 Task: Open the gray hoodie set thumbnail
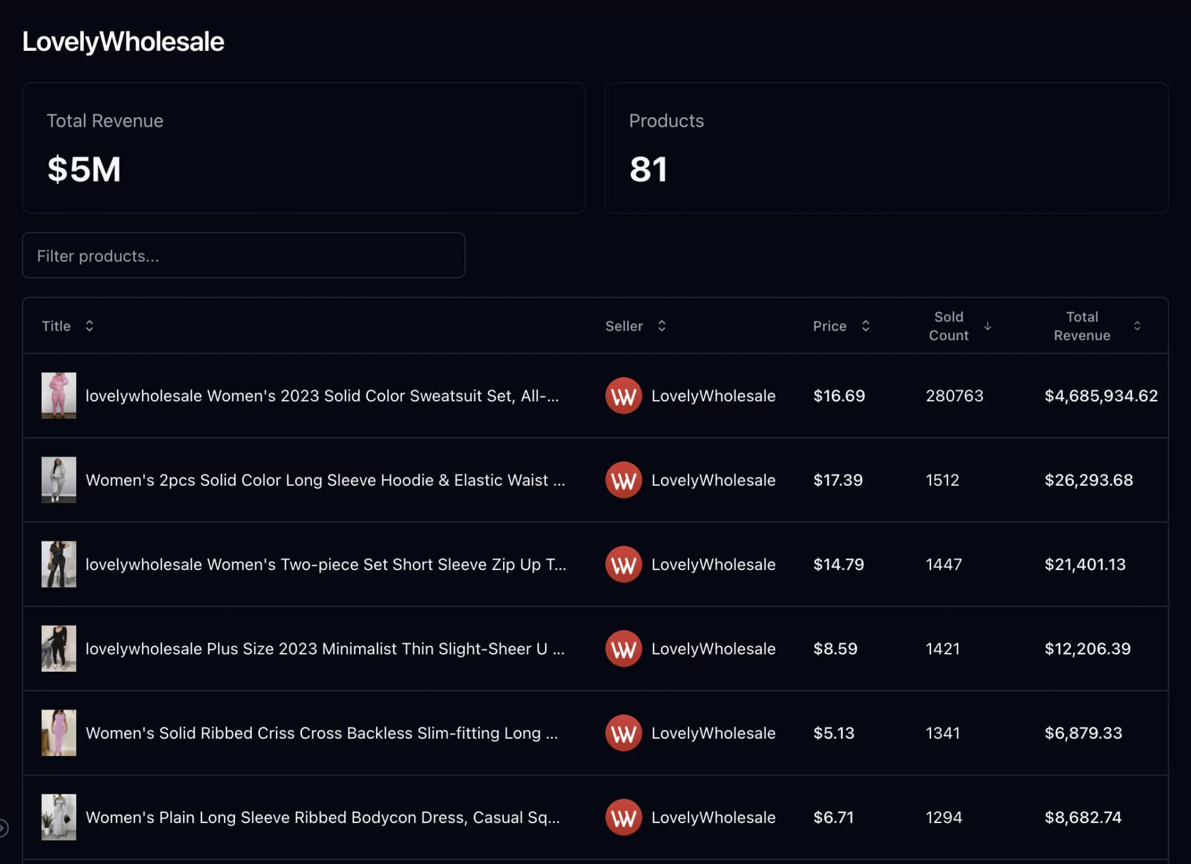click(x=59, y=480)
